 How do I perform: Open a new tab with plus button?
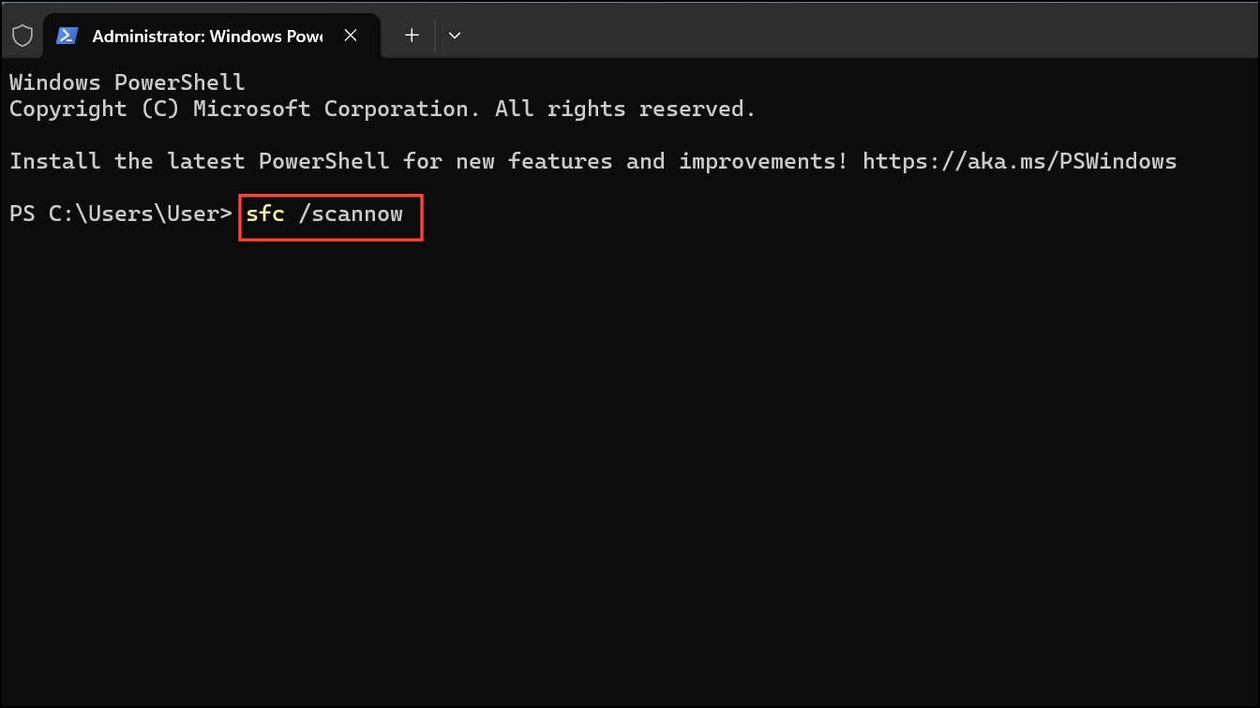click(412, 36)
